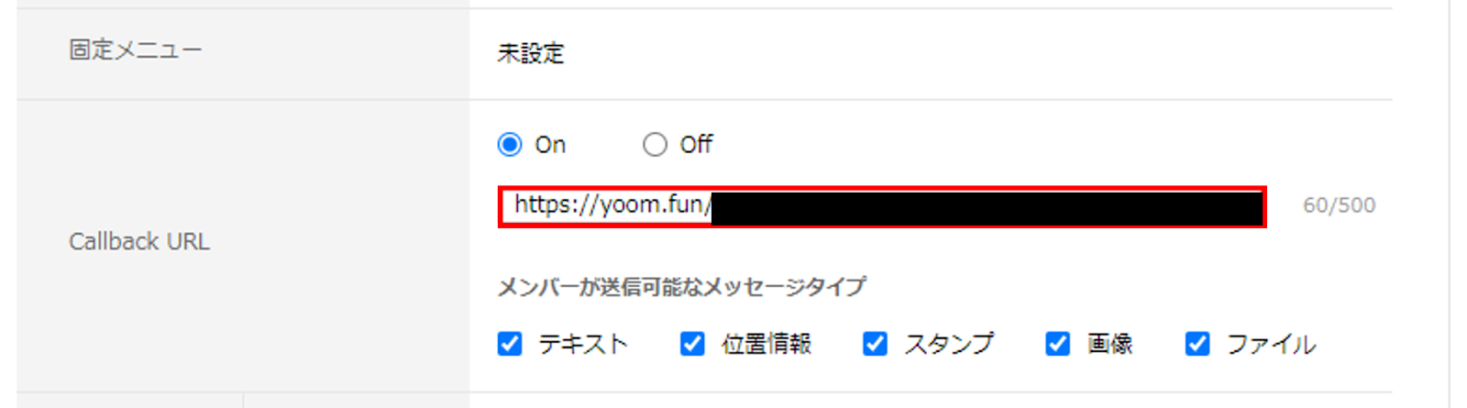Viewport: 1467px width, 408px height.
Task: Disable the 画像 message type checkbox
Action: (x=1057, y=344)
